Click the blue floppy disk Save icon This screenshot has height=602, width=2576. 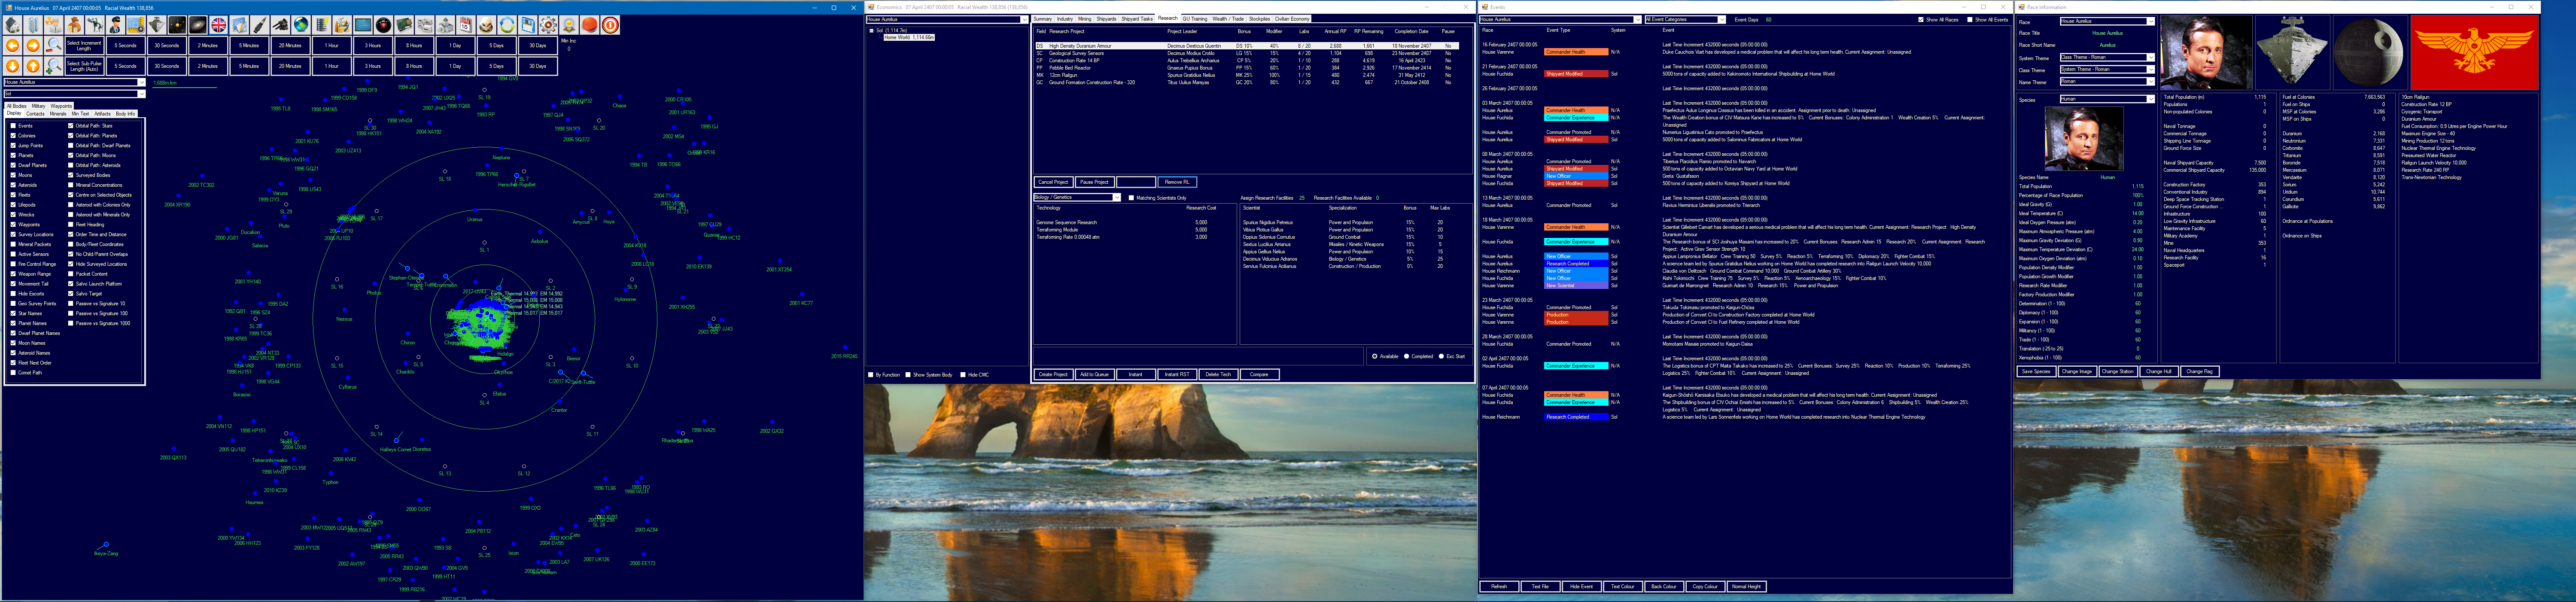pos(528,25)
